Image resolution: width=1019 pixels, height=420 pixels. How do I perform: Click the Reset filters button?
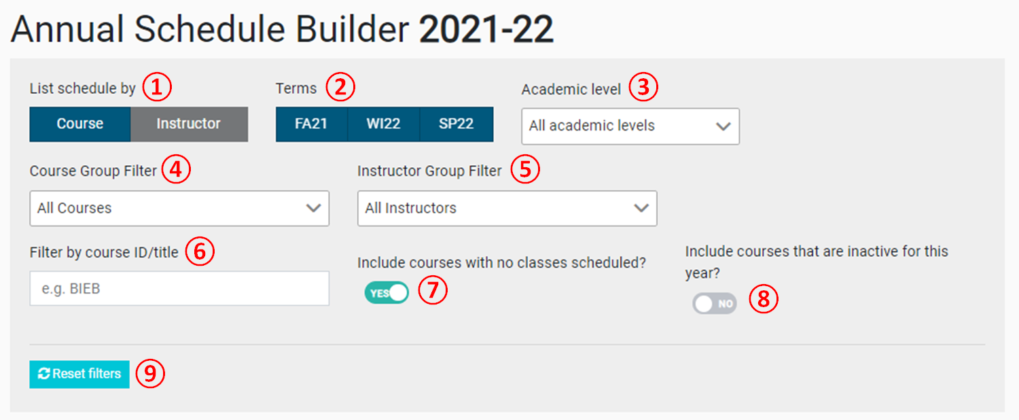coord(79,374)
